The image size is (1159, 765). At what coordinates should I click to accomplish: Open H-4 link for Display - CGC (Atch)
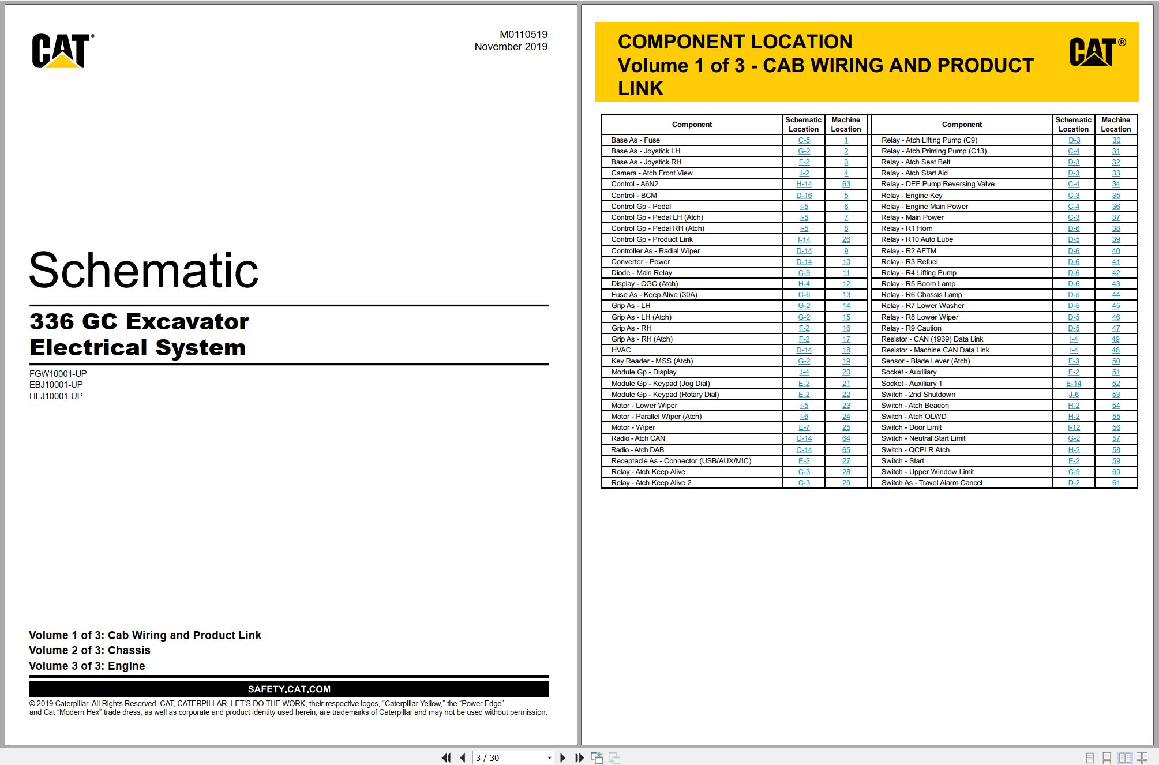tap(804, 284)
